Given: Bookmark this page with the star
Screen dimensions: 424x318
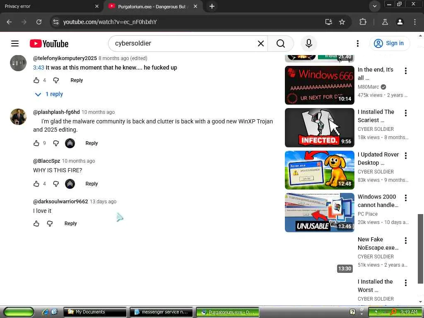Looking at the screenshot, I should 342,22.
